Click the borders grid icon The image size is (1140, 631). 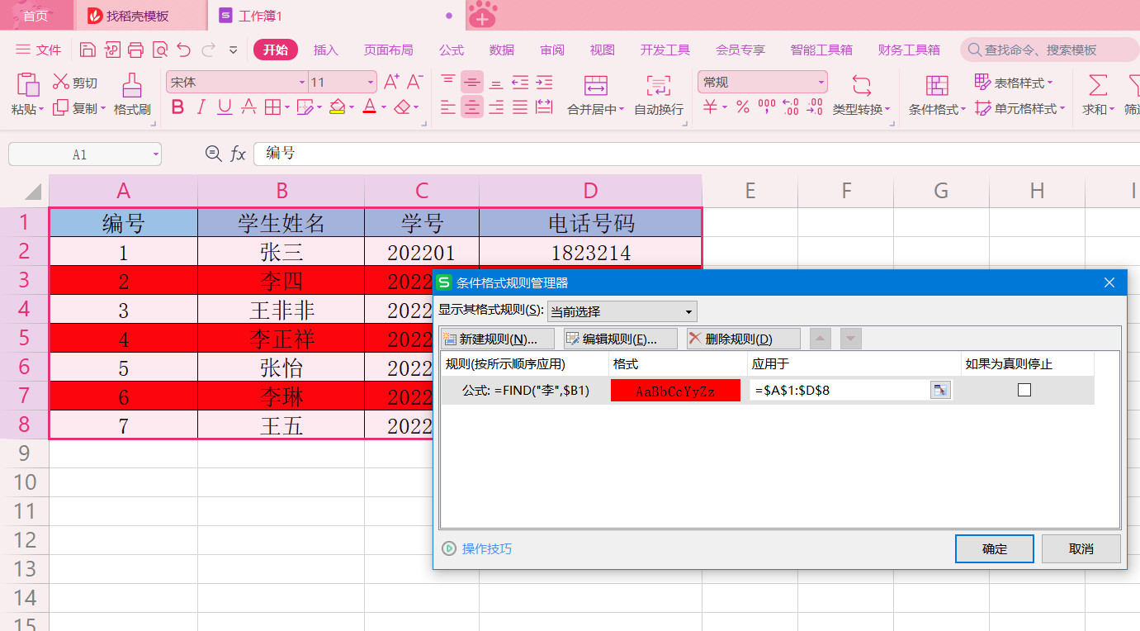[272, 107]
